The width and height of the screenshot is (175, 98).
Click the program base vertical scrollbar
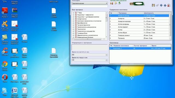coord(106,25)
